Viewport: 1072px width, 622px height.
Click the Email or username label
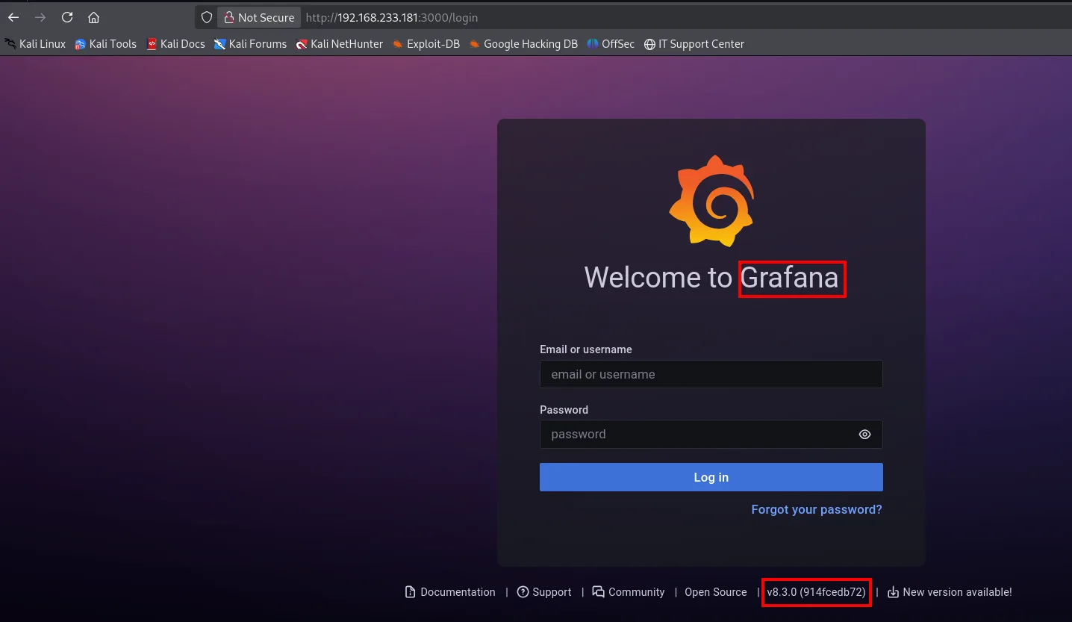pyautogui.click(x=586, y=349)
